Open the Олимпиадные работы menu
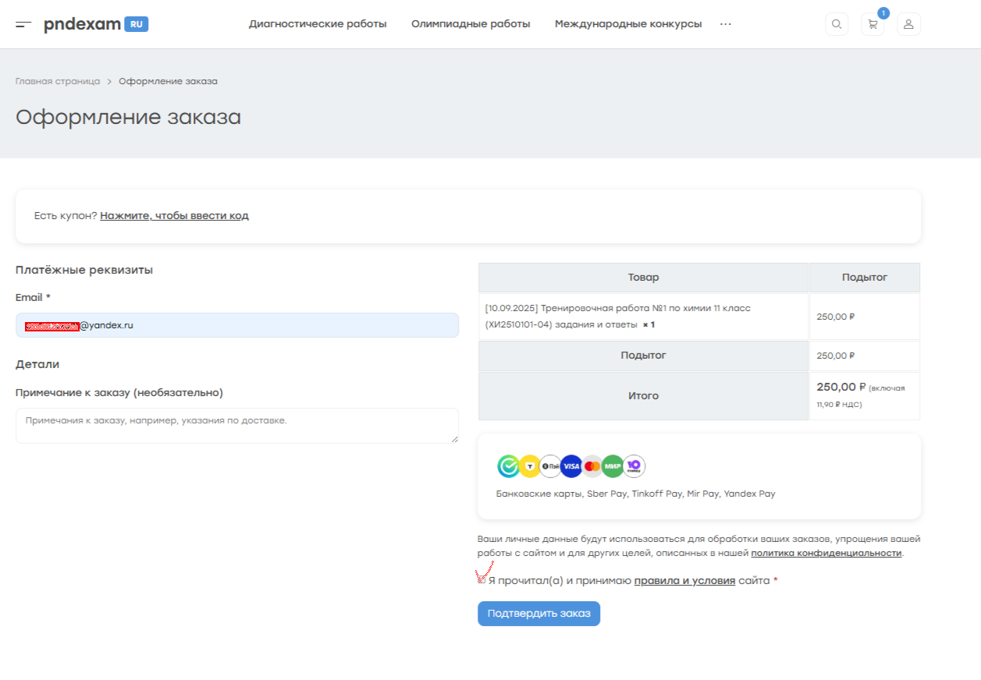 (x=471, y=24)
